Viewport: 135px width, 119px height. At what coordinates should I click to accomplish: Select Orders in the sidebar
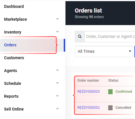pos(10,45)
